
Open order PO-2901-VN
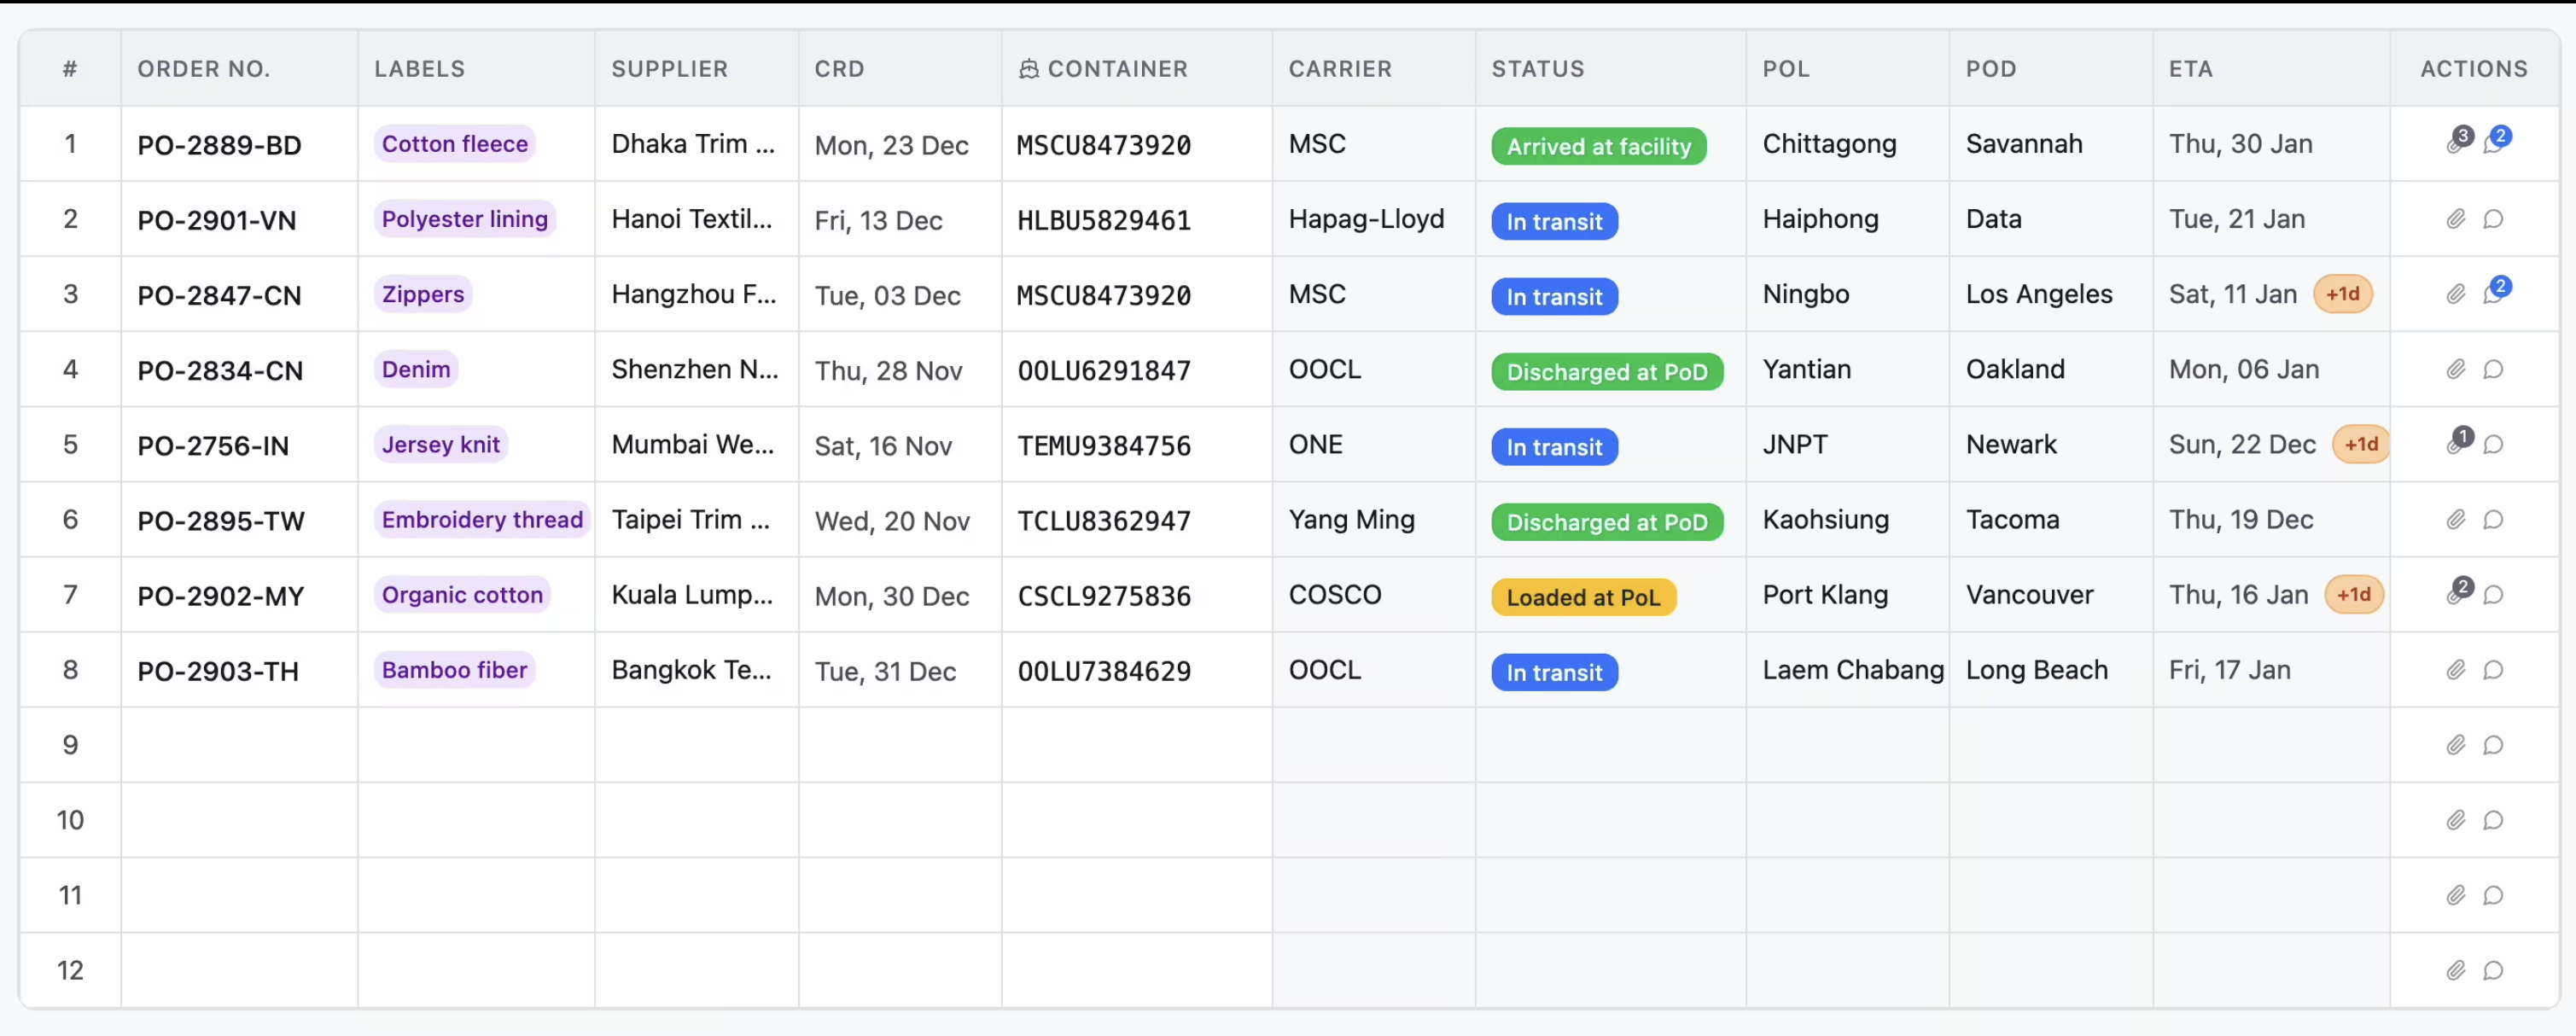tap(216, 220)
